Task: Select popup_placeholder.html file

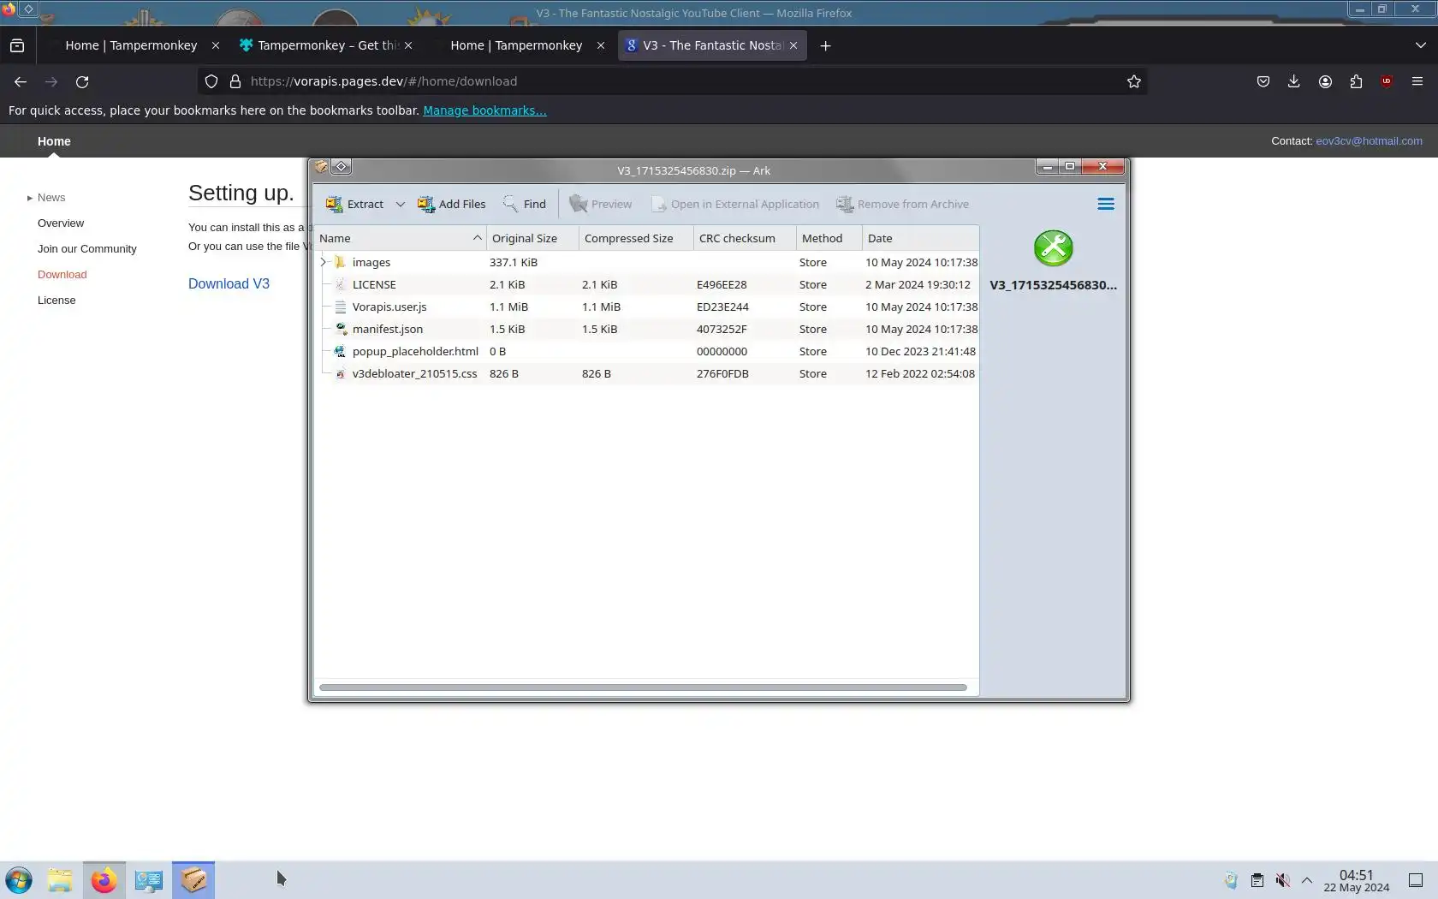Action: 648,351
